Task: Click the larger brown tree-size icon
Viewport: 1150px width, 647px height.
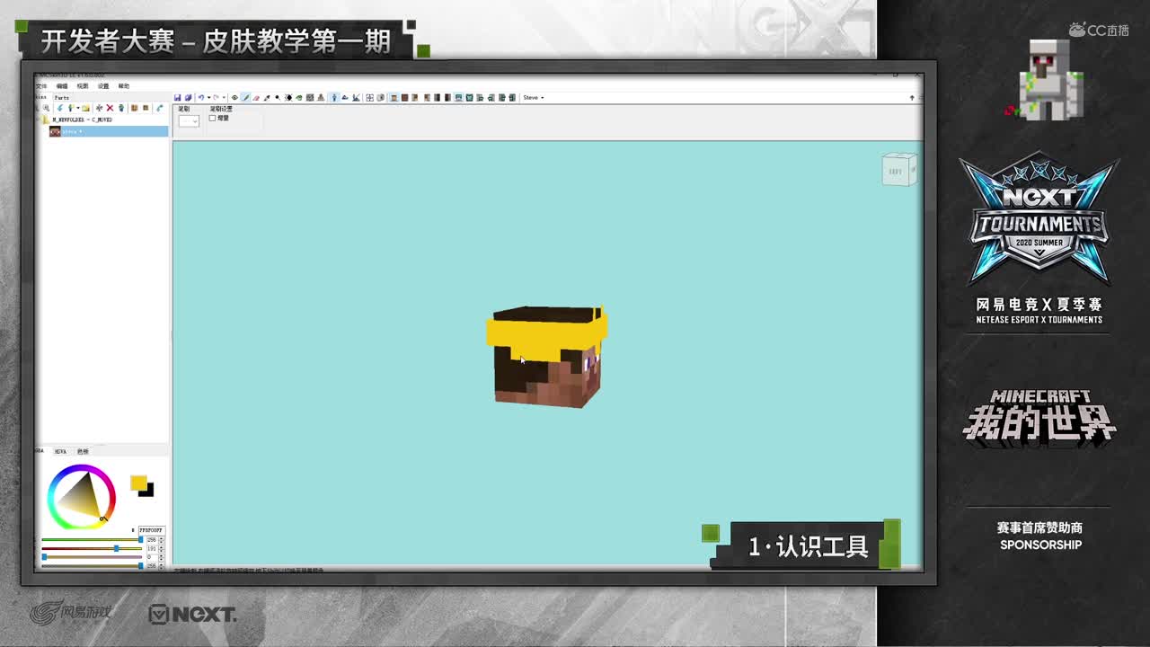Action: (x=134, y=108)
